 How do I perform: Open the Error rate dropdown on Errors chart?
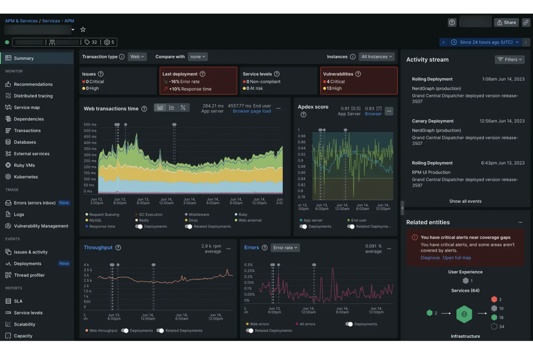pos(285,248)
